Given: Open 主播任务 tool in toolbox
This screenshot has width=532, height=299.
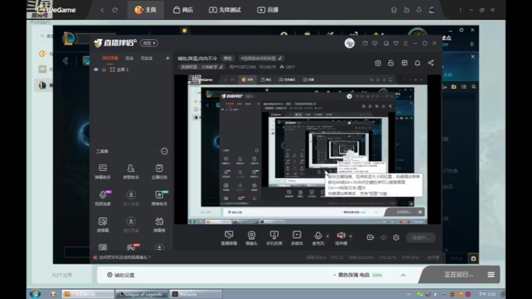Looking at the screenshot, I should [159, 171].
